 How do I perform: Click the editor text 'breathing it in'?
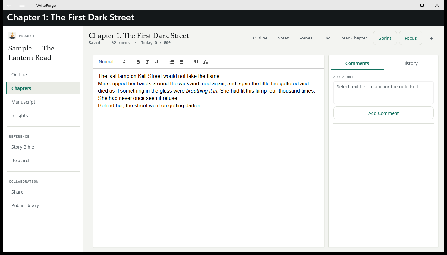tap(202, 91)
